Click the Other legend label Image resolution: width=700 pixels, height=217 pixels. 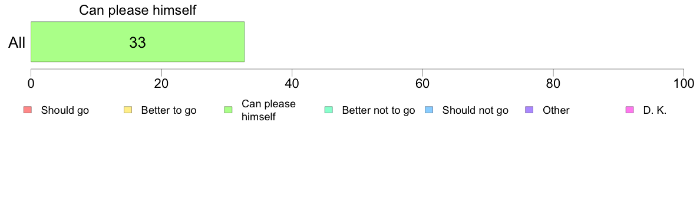point(556,111)
